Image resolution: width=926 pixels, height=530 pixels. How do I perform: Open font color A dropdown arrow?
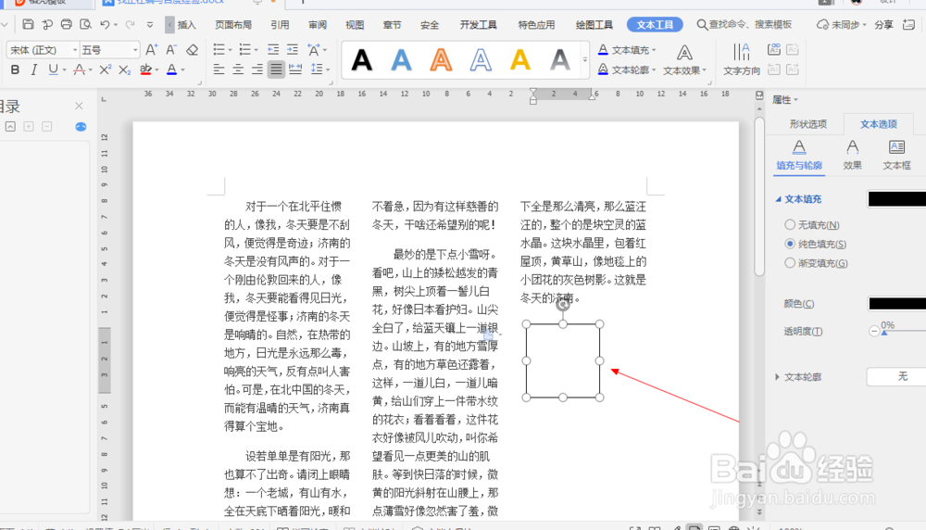click(183, 70)
